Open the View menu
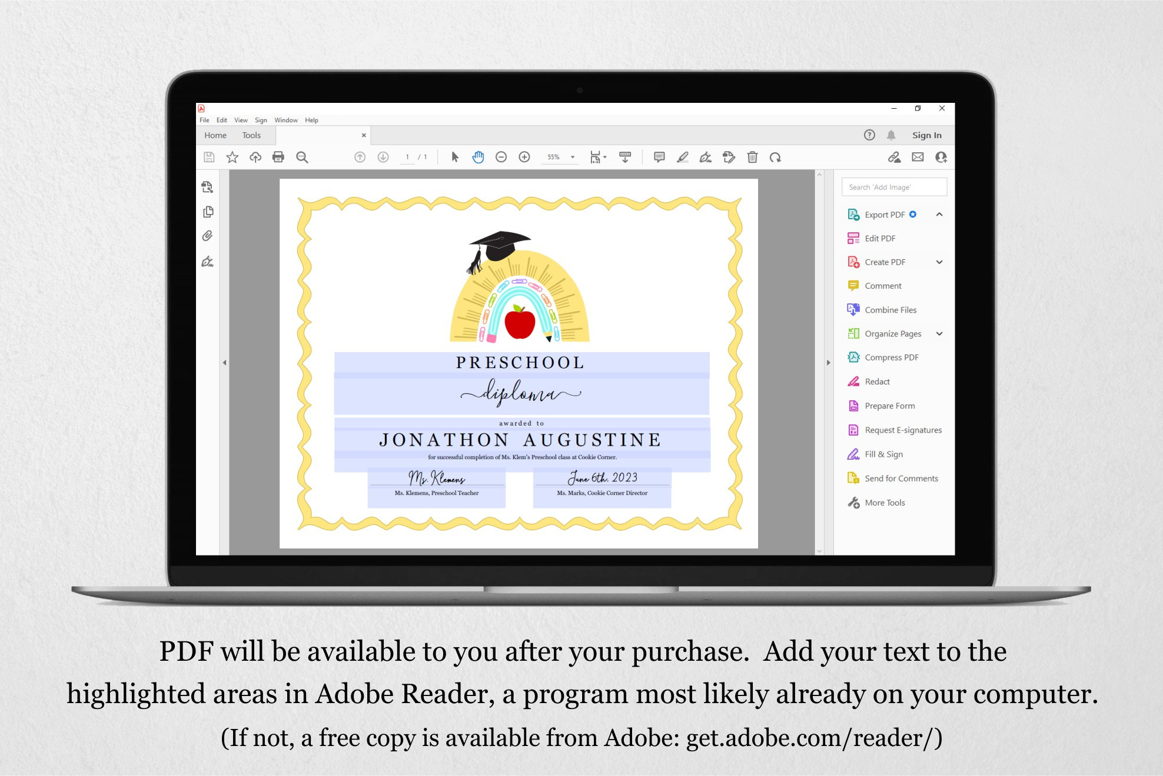This screenshot has height=776, width=1163. tap(241, 120)
